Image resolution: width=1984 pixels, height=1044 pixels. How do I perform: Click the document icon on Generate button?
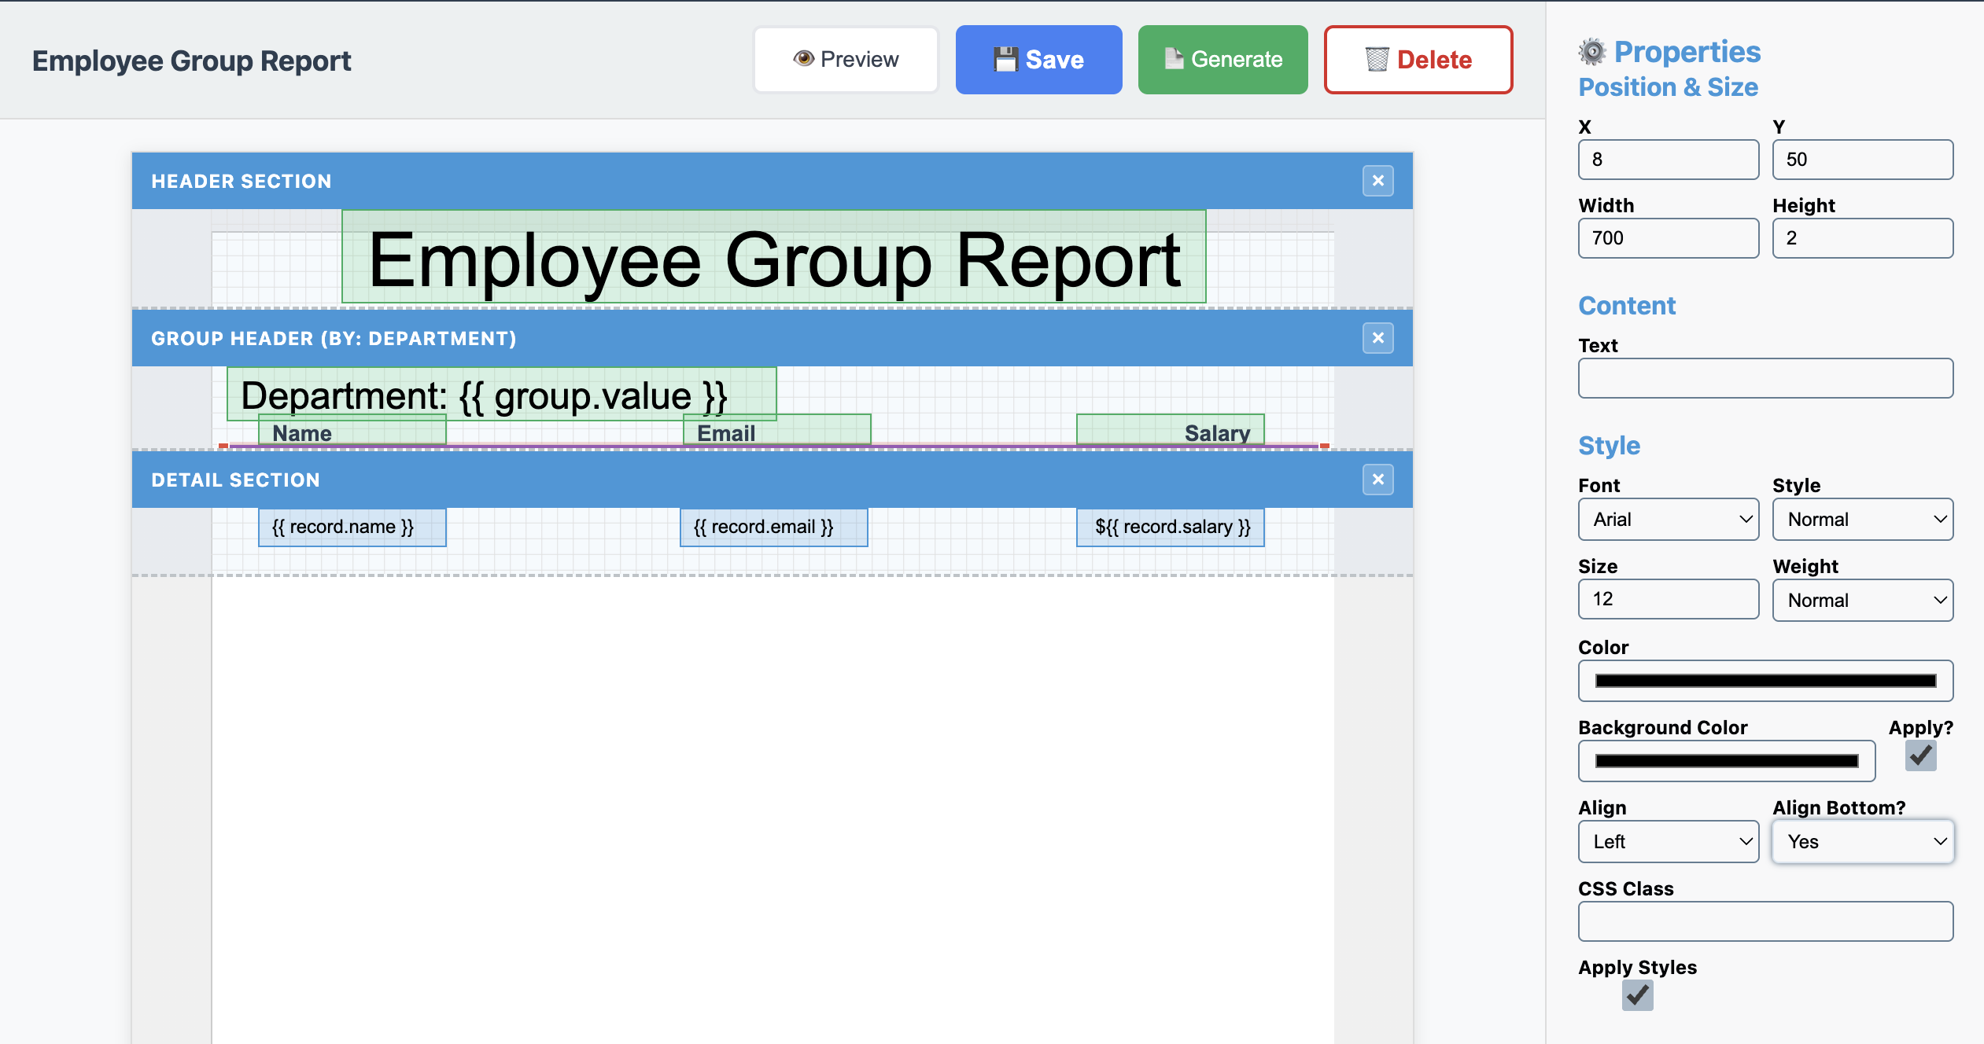pyautogui.click(x=1174, y=58)
